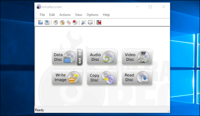The height and width of the screenshot is (116, 200).
Task: Click the Save project toolbar icon
Action: point(47,23)
